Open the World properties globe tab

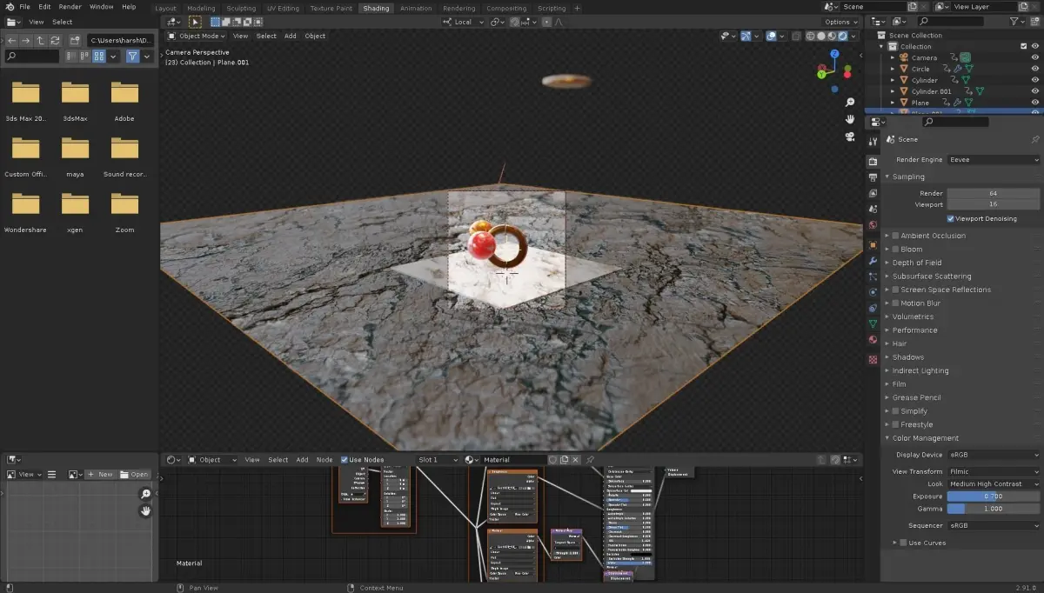coord(873,225)
